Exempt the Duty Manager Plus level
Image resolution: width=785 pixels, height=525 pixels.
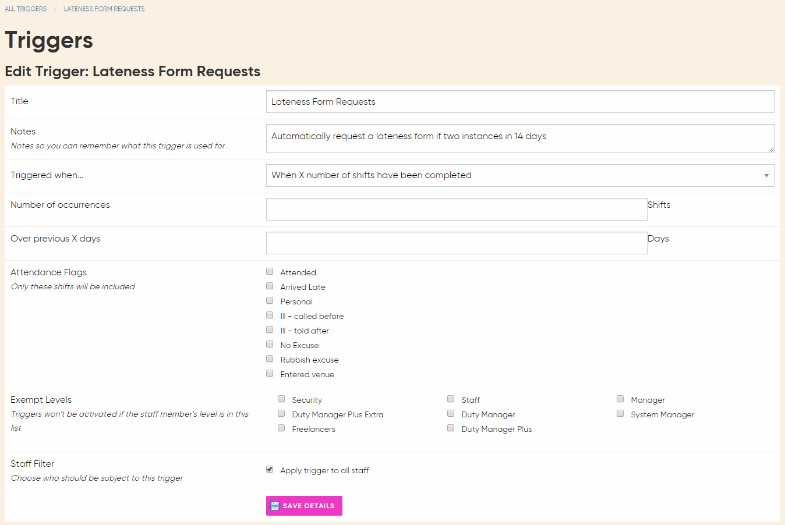click(x=451, y=428)
